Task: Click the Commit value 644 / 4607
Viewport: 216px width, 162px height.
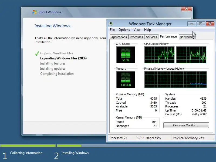Action: click(199, 114)
